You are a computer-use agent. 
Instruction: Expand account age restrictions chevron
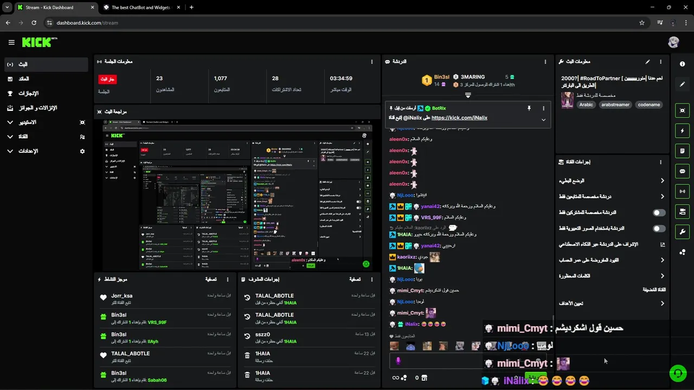coord(662,261)
